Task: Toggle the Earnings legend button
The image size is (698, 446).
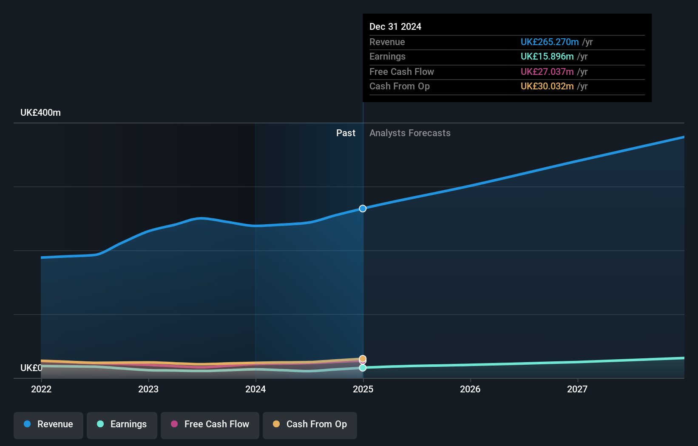Action: coord(122,425)
